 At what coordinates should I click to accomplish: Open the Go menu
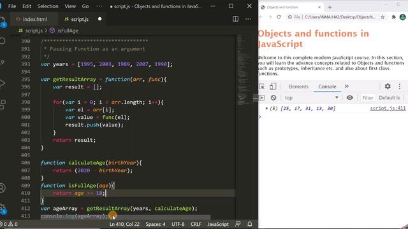85,6
